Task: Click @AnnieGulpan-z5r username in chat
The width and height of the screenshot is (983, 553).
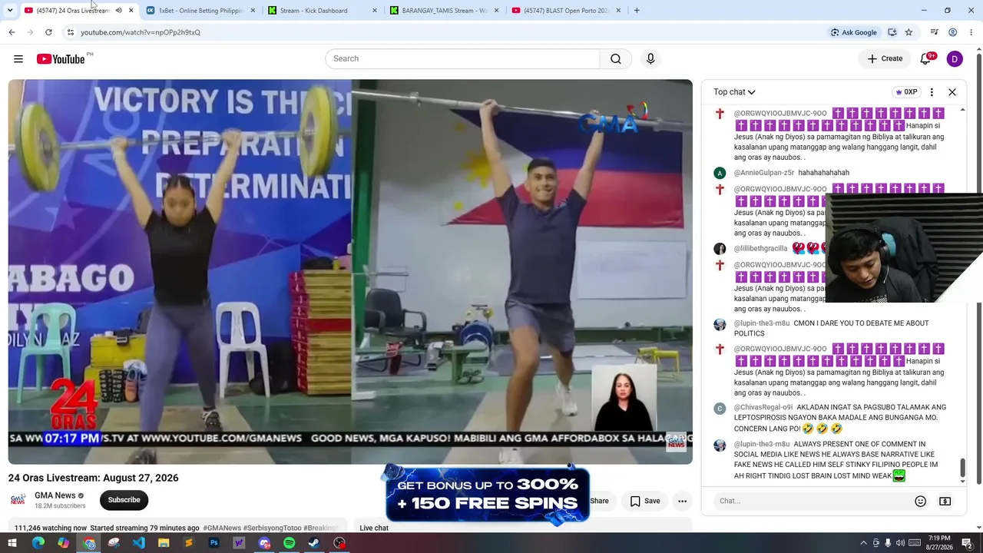Action: click(x=764, y=173)
